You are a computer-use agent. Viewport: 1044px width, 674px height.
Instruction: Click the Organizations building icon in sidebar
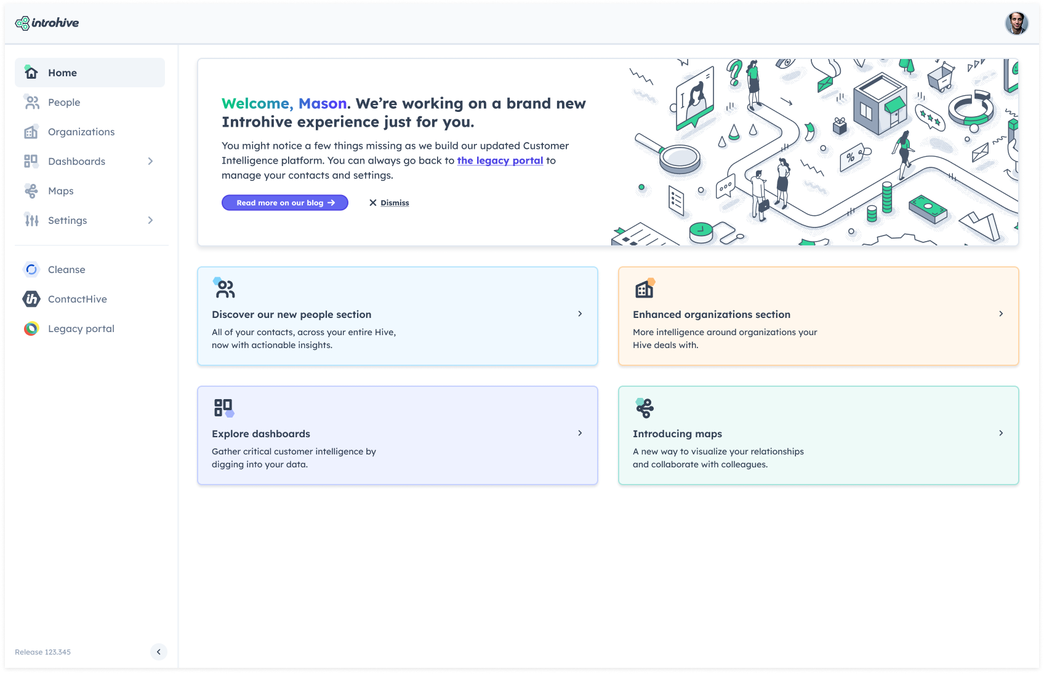pyautogui.click(x=31, y=132)
